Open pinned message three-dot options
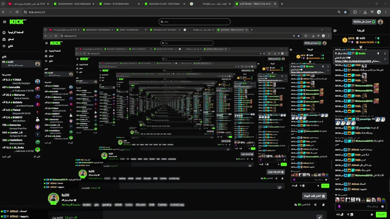 [x=385, y=54]
